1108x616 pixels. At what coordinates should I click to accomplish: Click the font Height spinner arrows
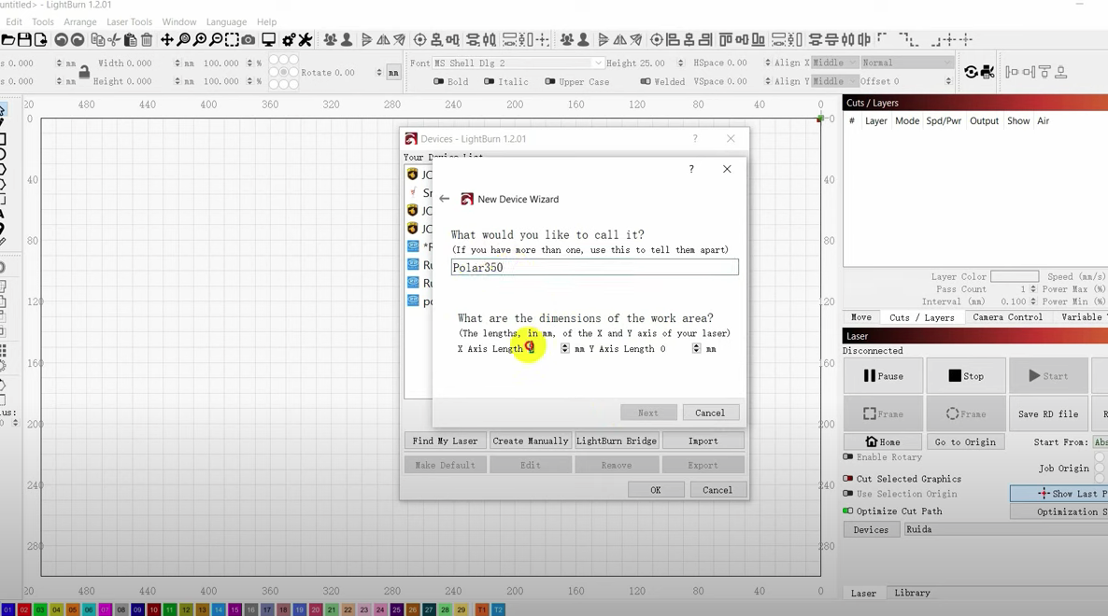680,63
